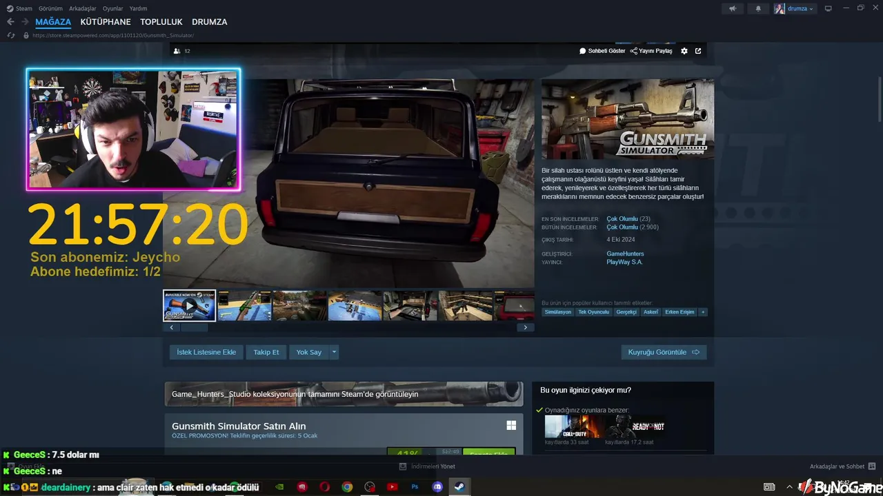Open Call of Duty similar game thumbnail
The image size is (883, 496).
pyautogui.click(x=575, y=426)
